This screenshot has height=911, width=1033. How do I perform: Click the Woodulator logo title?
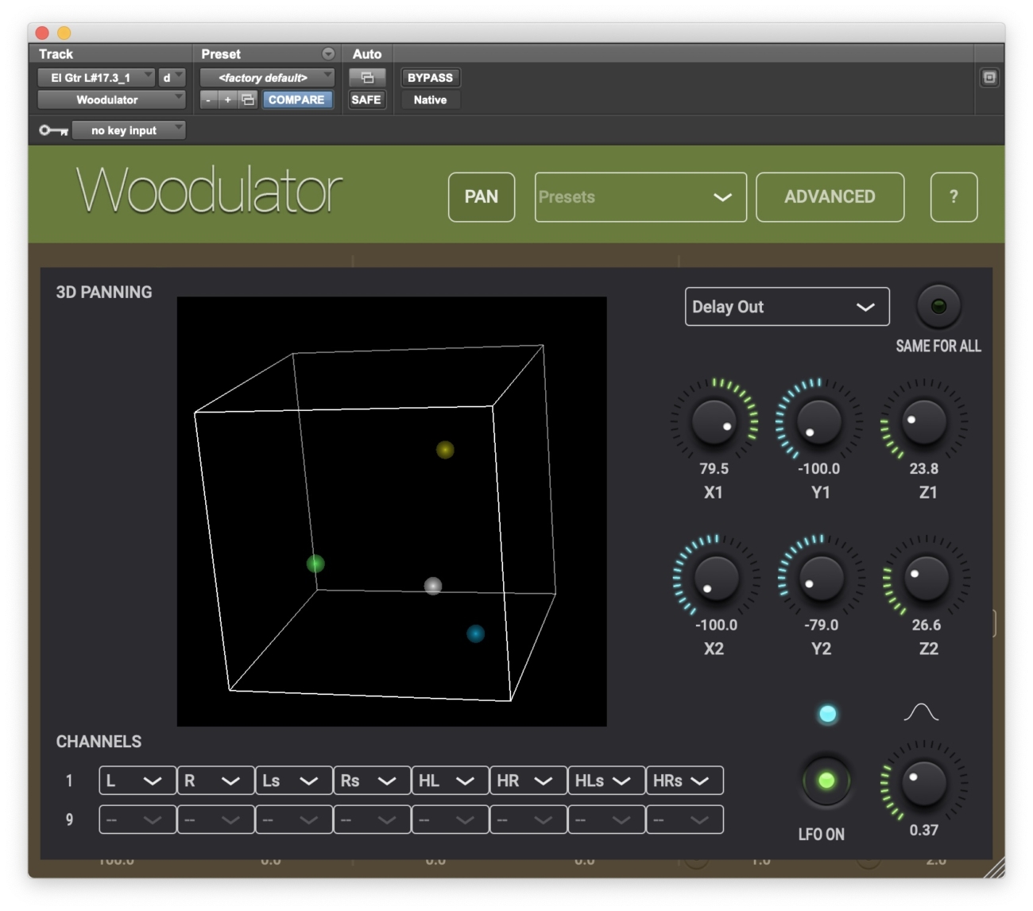coord(209,191)
